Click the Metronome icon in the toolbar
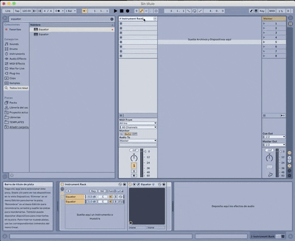Screen dimensions: 295x241 pos(58,11)
